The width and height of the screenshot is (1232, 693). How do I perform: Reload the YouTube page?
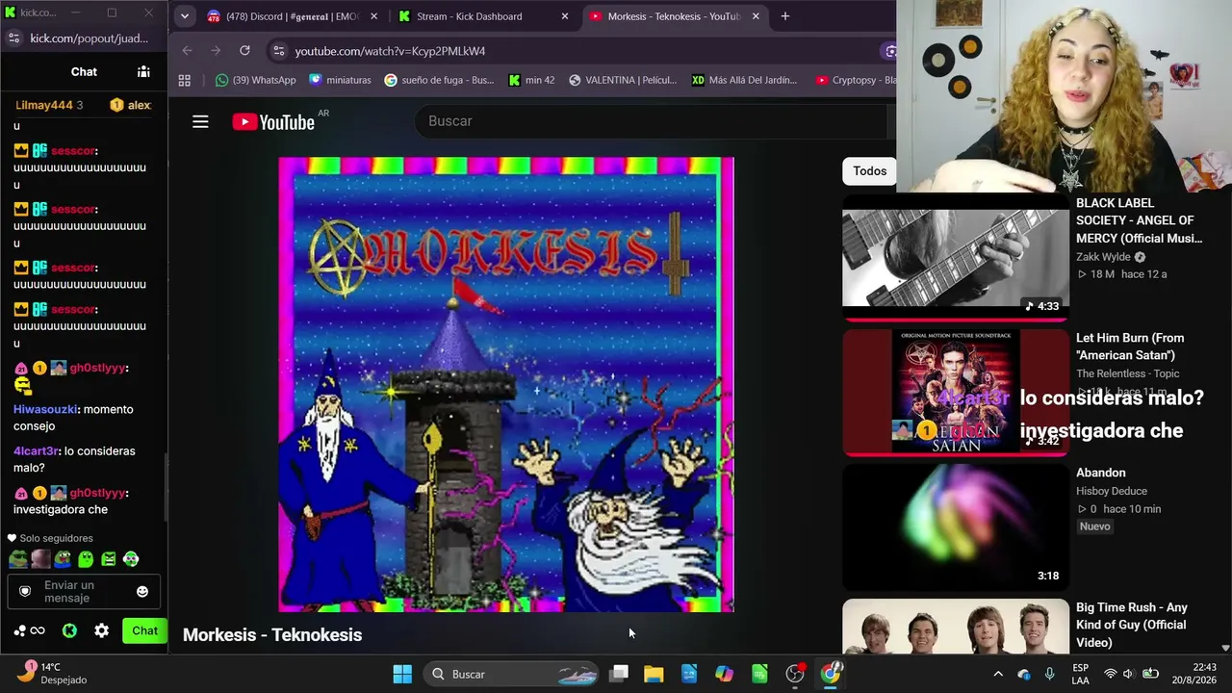click(x=244, y=51)
